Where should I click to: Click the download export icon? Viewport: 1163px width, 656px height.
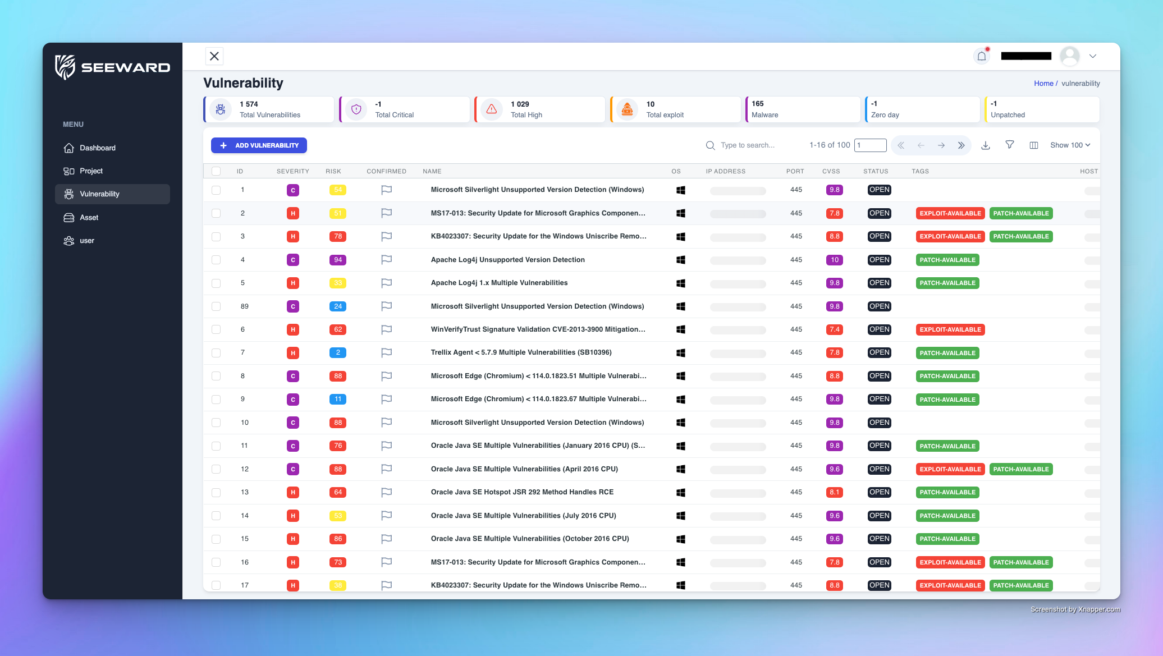[x=985, y=145]
